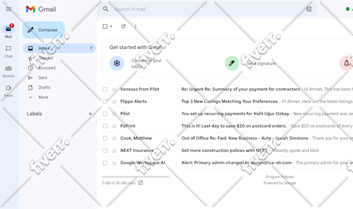Check the Pilot recurring payments email
Image resolution: width=353 pixels, height=209 pixels.
click(105, 114)
